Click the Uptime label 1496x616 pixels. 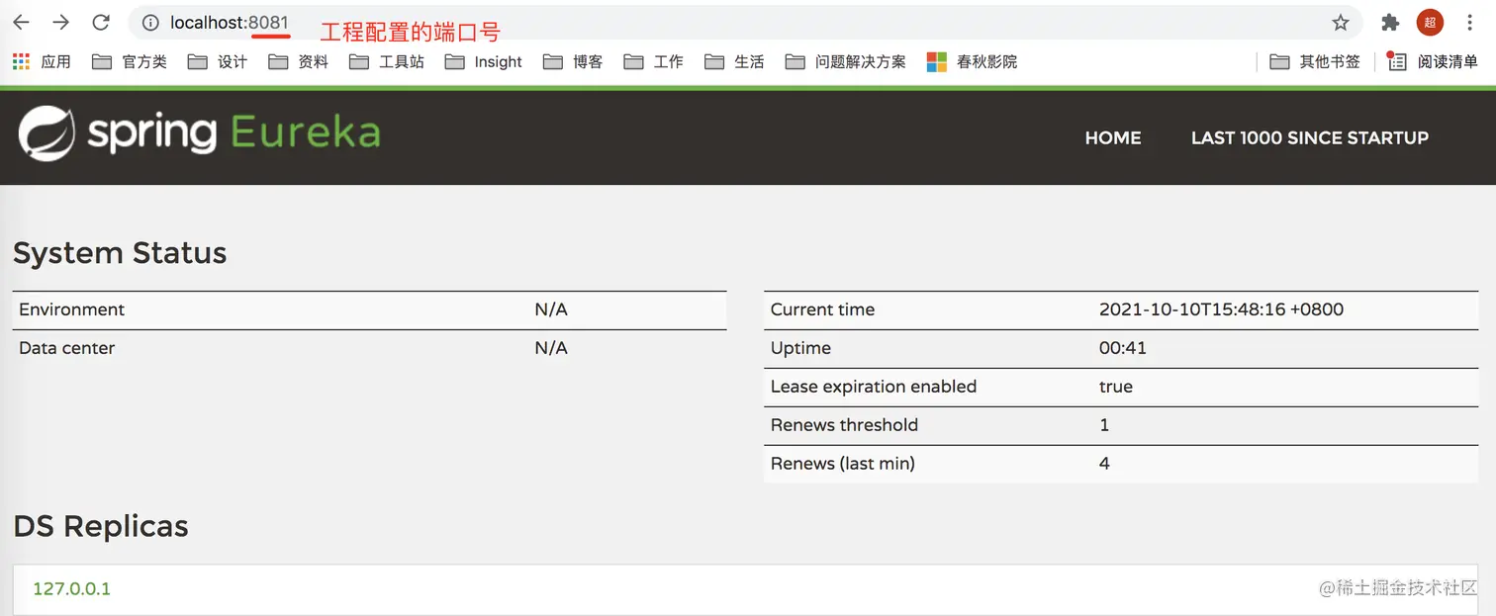pyautogui.click(x=800, y=348)
